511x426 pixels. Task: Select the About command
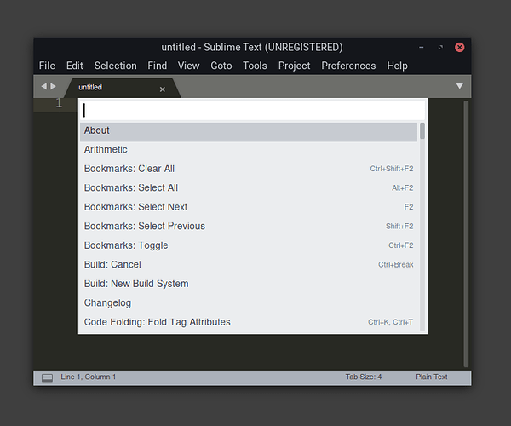click(249, 130)
